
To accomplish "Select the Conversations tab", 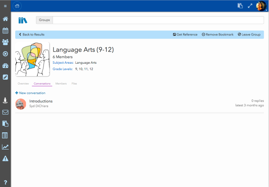I will click(42, 84).
